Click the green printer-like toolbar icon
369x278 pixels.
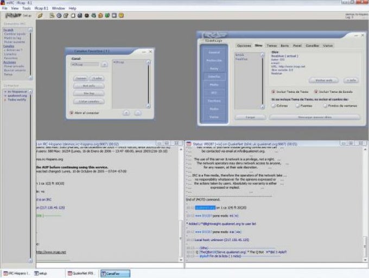[94, 16]
